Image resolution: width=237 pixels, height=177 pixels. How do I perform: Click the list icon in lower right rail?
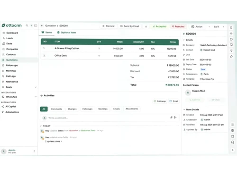click(232, 125)
